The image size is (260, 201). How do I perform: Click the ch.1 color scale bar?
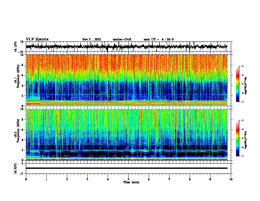coord(238,84)
